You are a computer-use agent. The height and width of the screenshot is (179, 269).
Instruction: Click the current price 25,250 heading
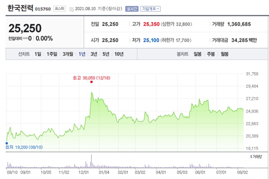tap(25, 28)
